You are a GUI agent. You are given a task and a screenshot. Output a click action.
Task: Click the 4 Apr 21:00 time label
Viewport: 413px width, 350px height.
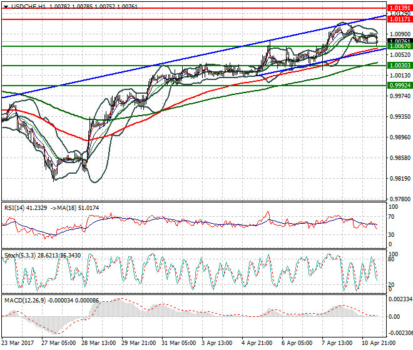point(257,343)
